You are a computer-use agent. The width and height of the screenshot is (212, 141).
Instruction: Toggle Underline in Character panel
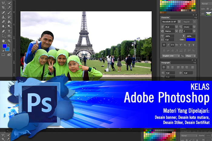[189, 45]
